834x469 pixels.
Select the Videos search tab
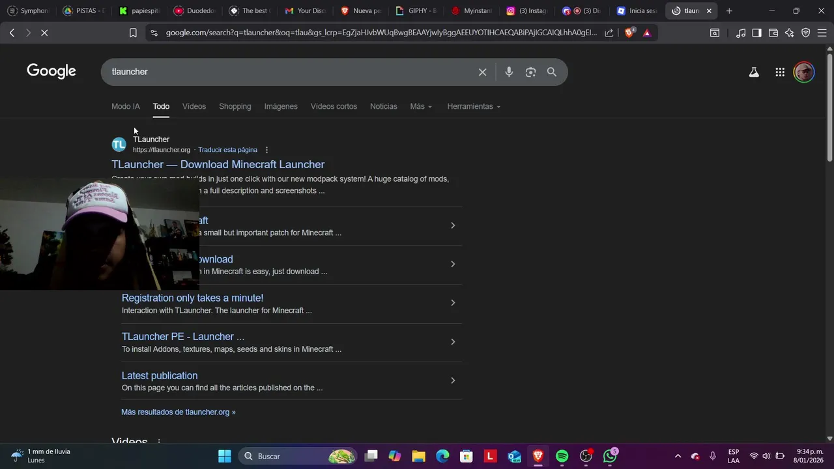[194, 106]
